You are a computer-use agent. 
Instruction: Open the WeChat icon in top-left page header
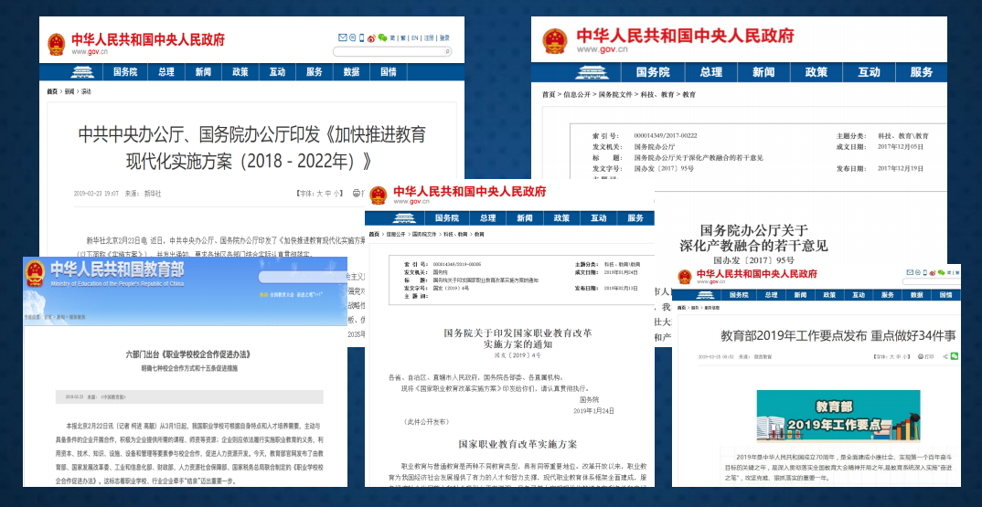coord(382,37)
